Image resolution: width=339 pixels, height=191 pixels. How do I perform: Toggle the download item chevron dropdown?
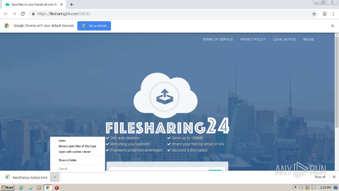55,177
